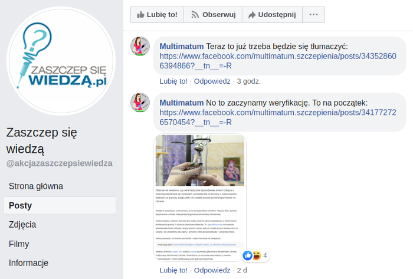Open the posts/341772726570454 Facebook link
The width and height of the screenshot is (413, 279).
[278, 117]
